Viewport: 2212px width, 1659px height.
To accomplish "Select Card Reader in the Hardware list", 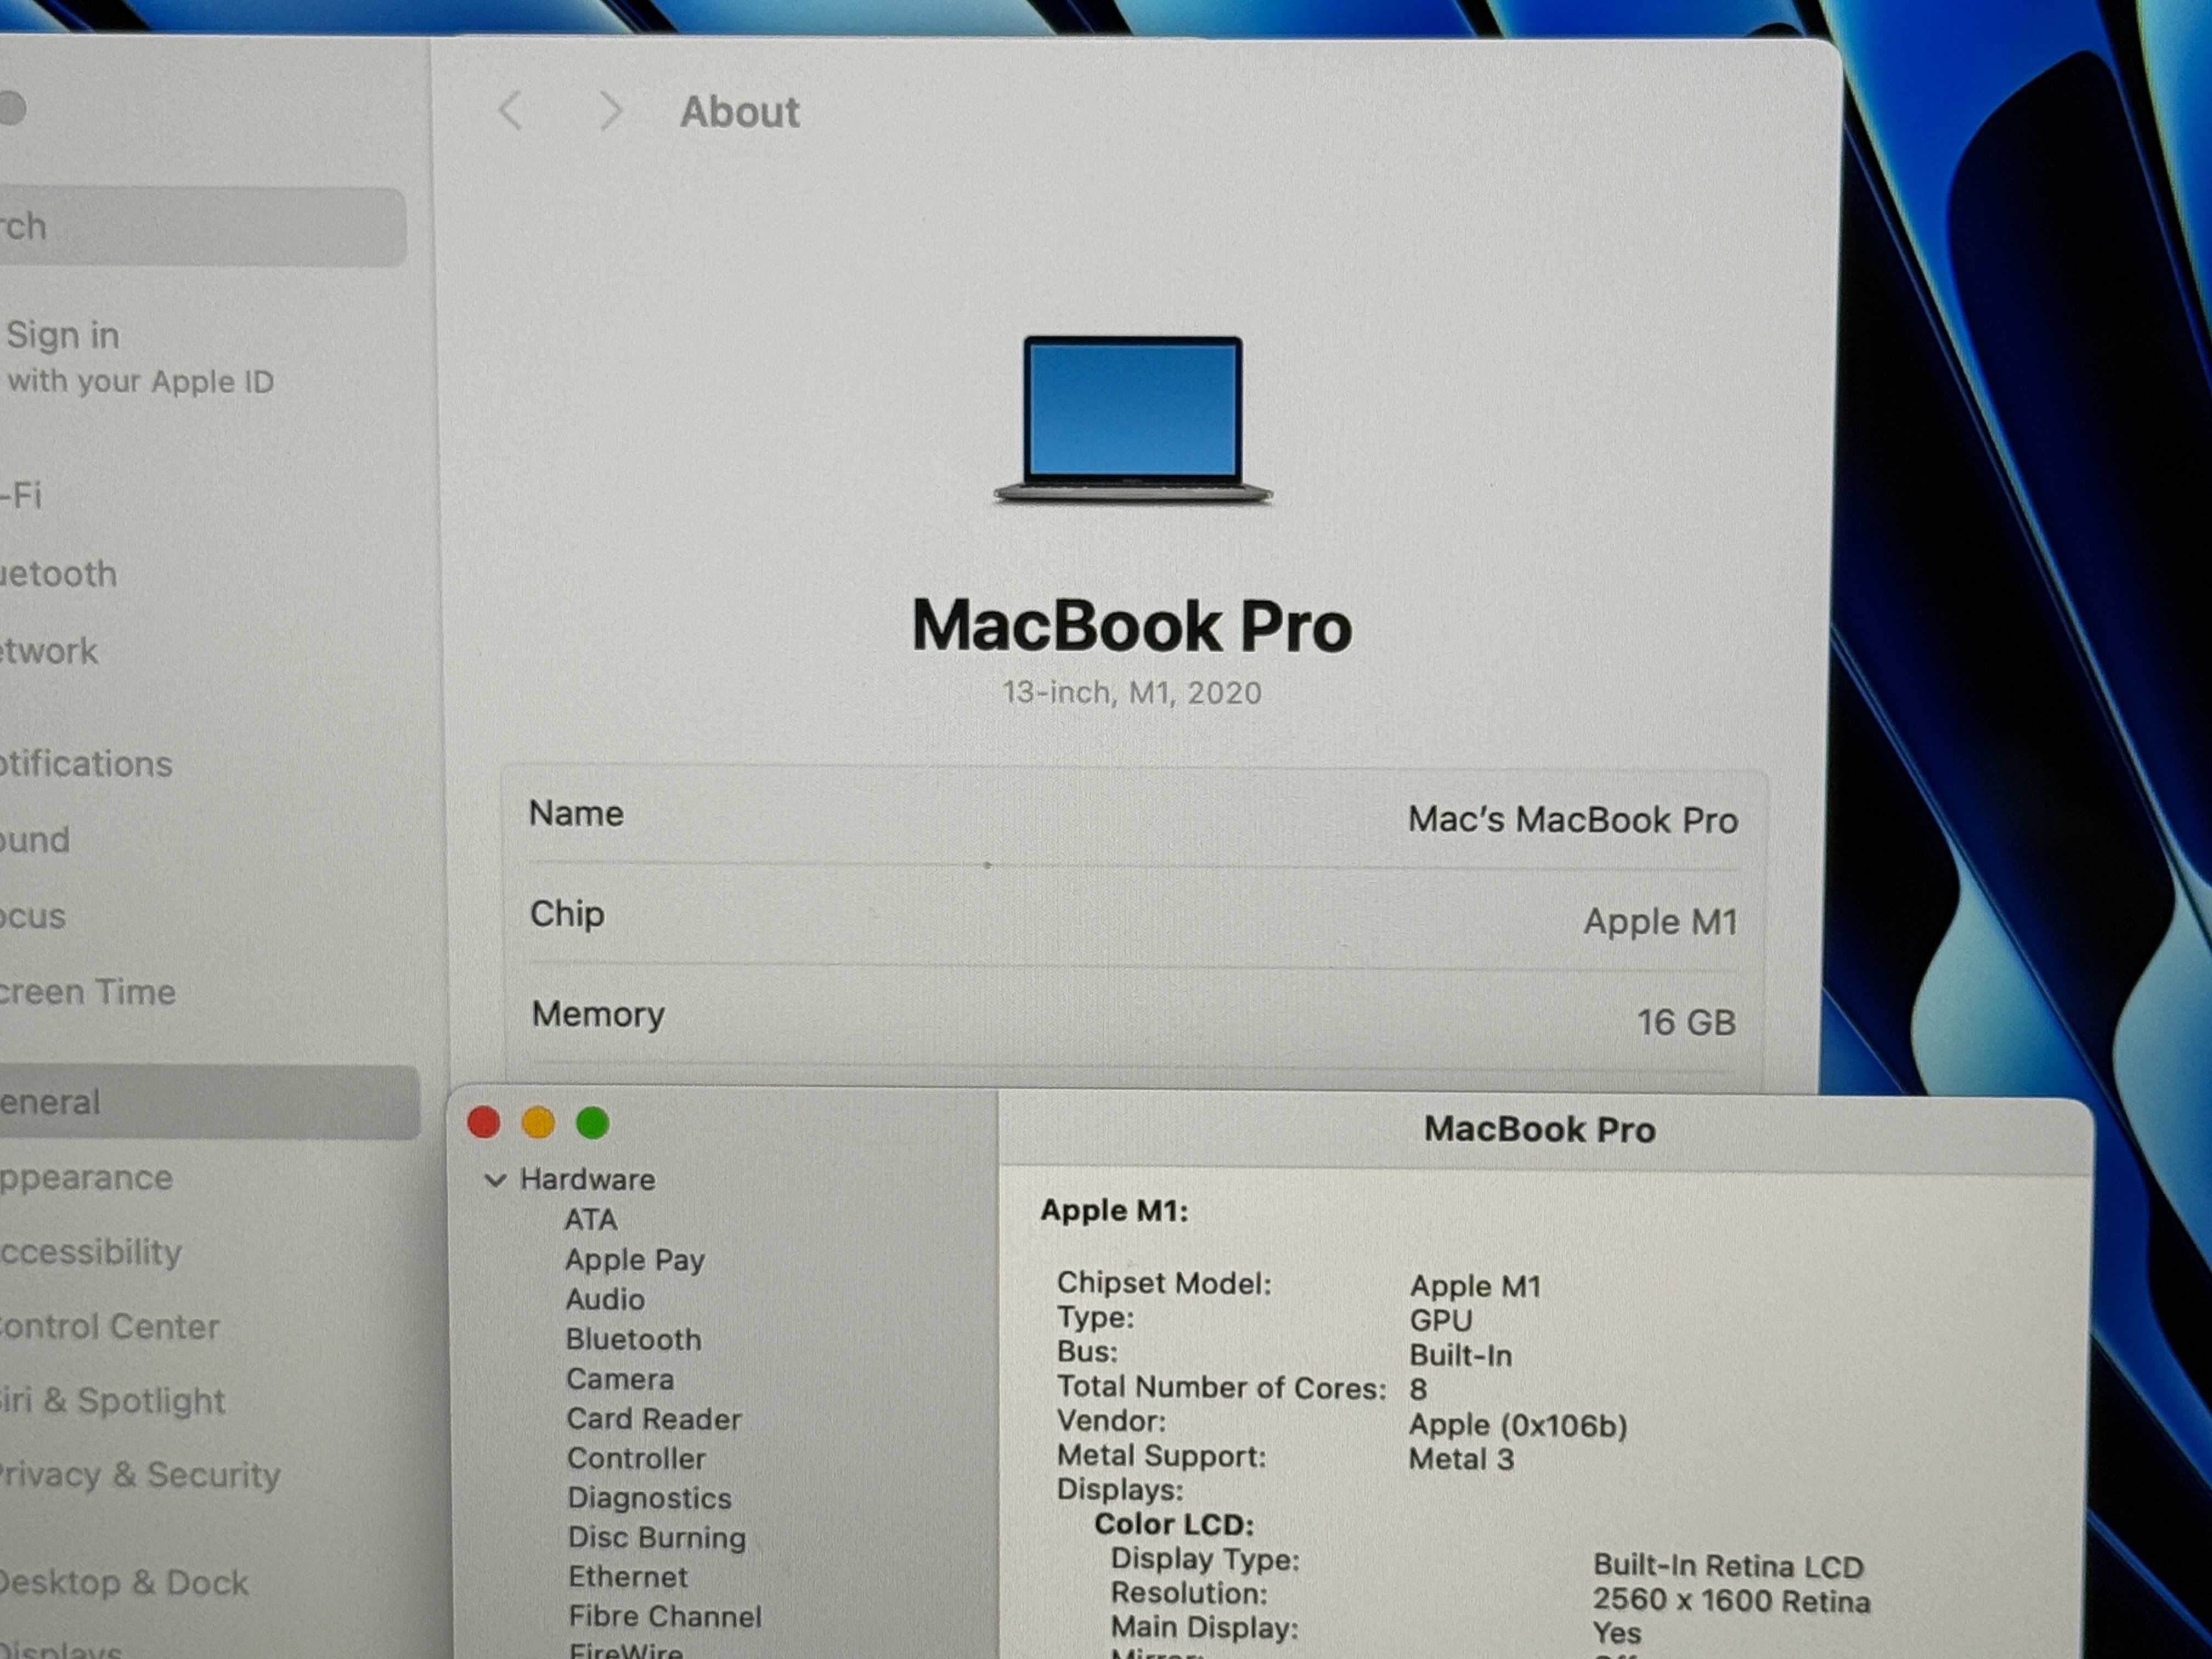I will click(654, 1419).
